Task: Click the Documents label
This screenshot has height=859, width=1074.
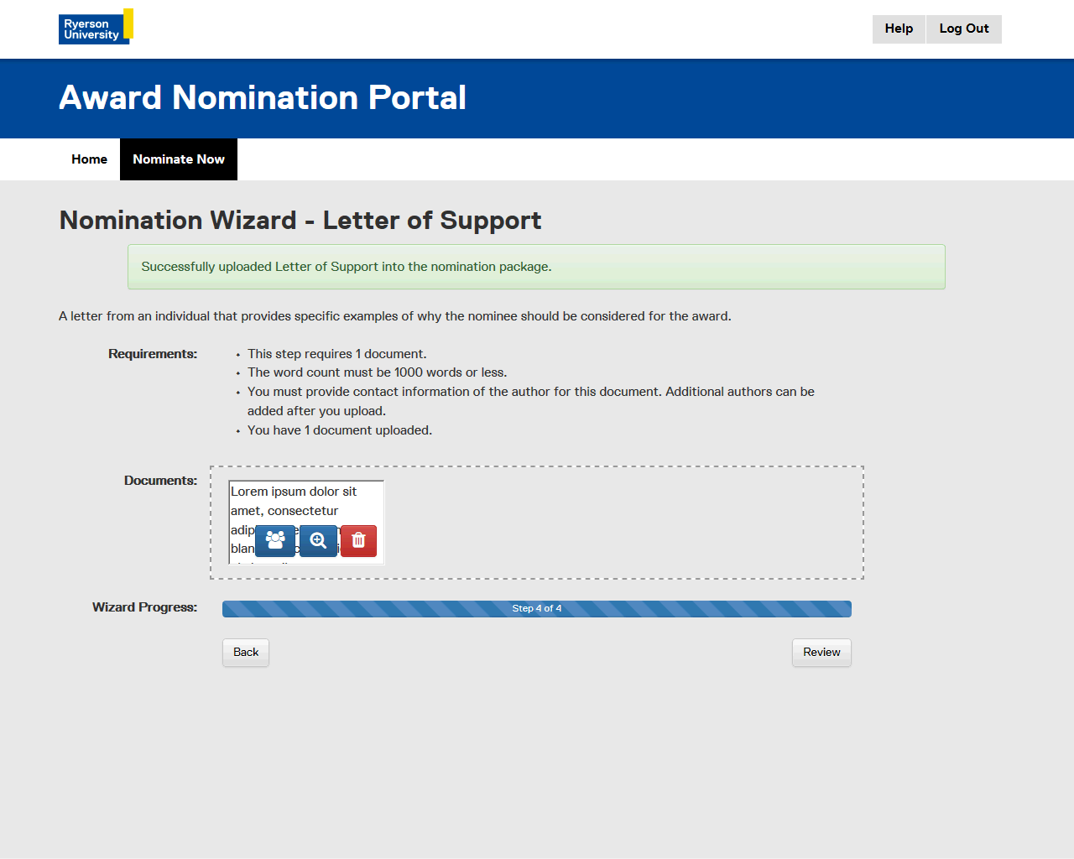Action: coord(160,481)
